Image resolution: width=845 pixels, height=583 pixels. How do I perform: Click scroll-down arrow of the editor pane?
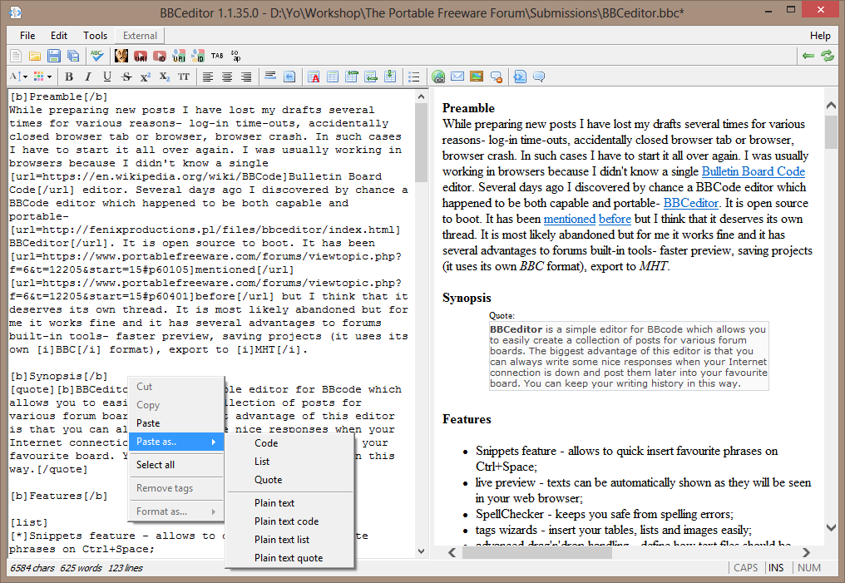(x=421, y=551)
